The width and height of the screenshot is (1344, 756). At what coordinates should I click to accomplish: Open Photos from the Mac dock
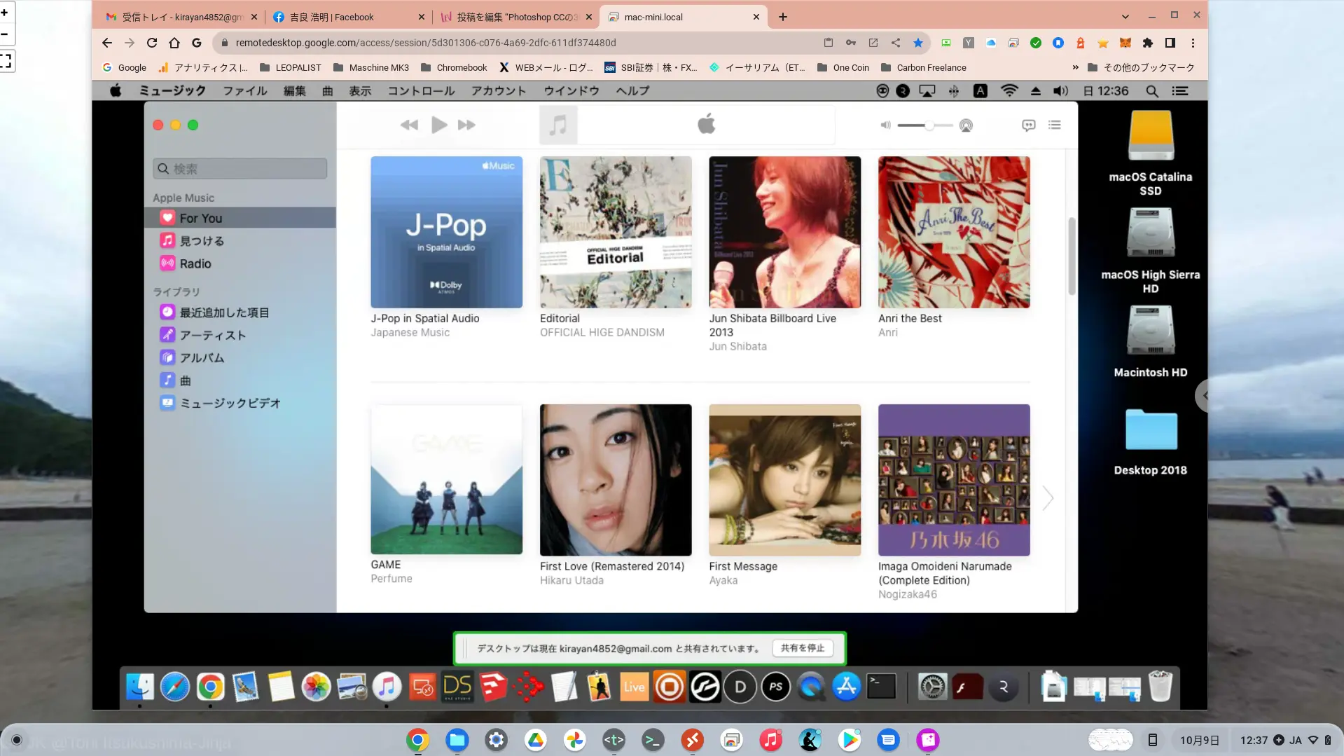[316, 687]
